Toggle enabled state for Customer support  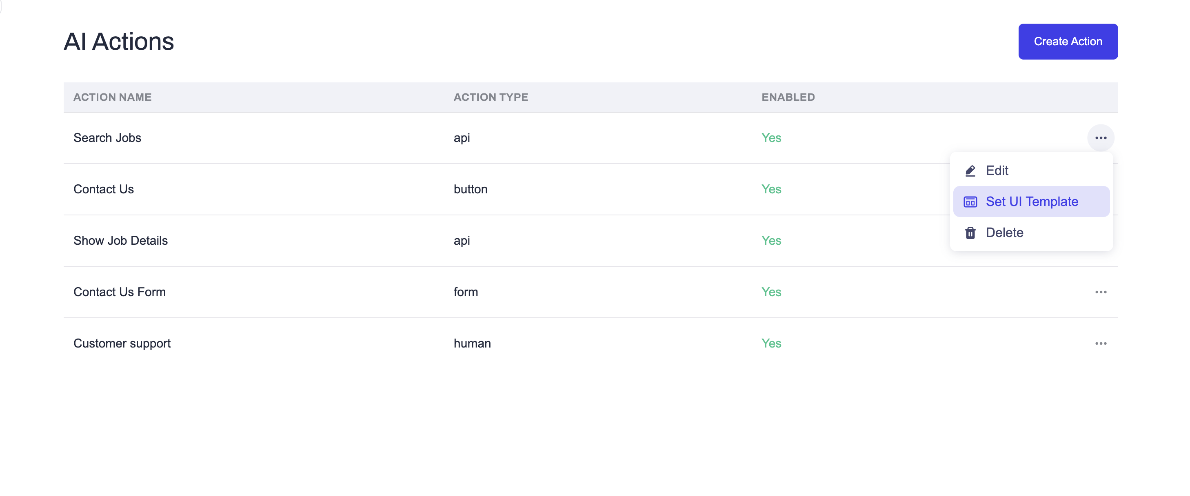pos(771,343)
